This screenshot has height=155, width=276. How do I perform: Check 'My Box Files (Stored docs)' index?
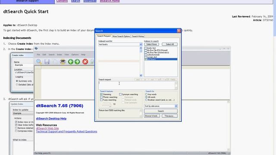pos(146,53)
